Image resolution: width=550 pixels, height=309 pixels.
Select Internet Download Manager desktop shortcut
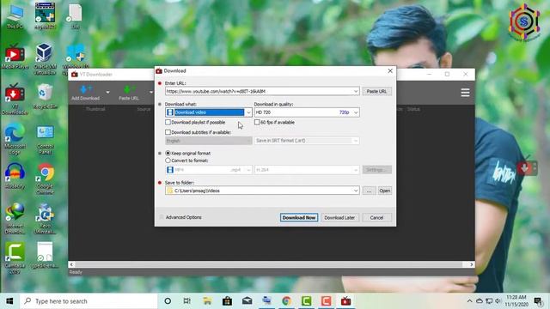click(15, 219)
